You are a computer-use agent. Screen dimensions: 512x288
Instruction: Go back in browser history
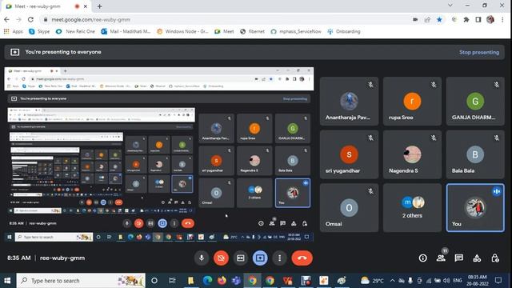[6, 19]
